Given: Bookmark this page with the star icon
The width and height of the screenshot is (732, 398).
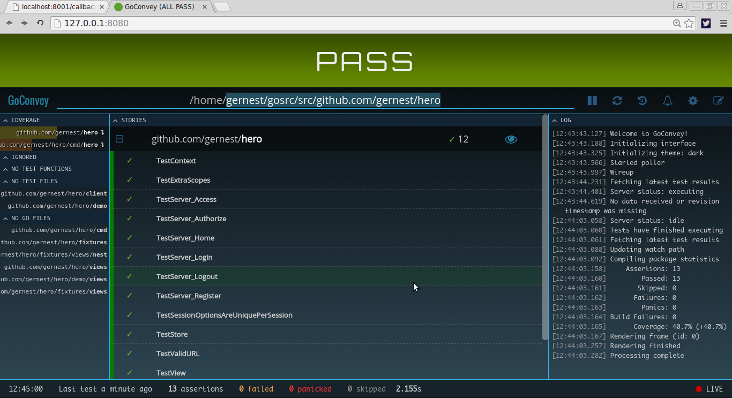Looking at the screenshot, I should 689,23.
